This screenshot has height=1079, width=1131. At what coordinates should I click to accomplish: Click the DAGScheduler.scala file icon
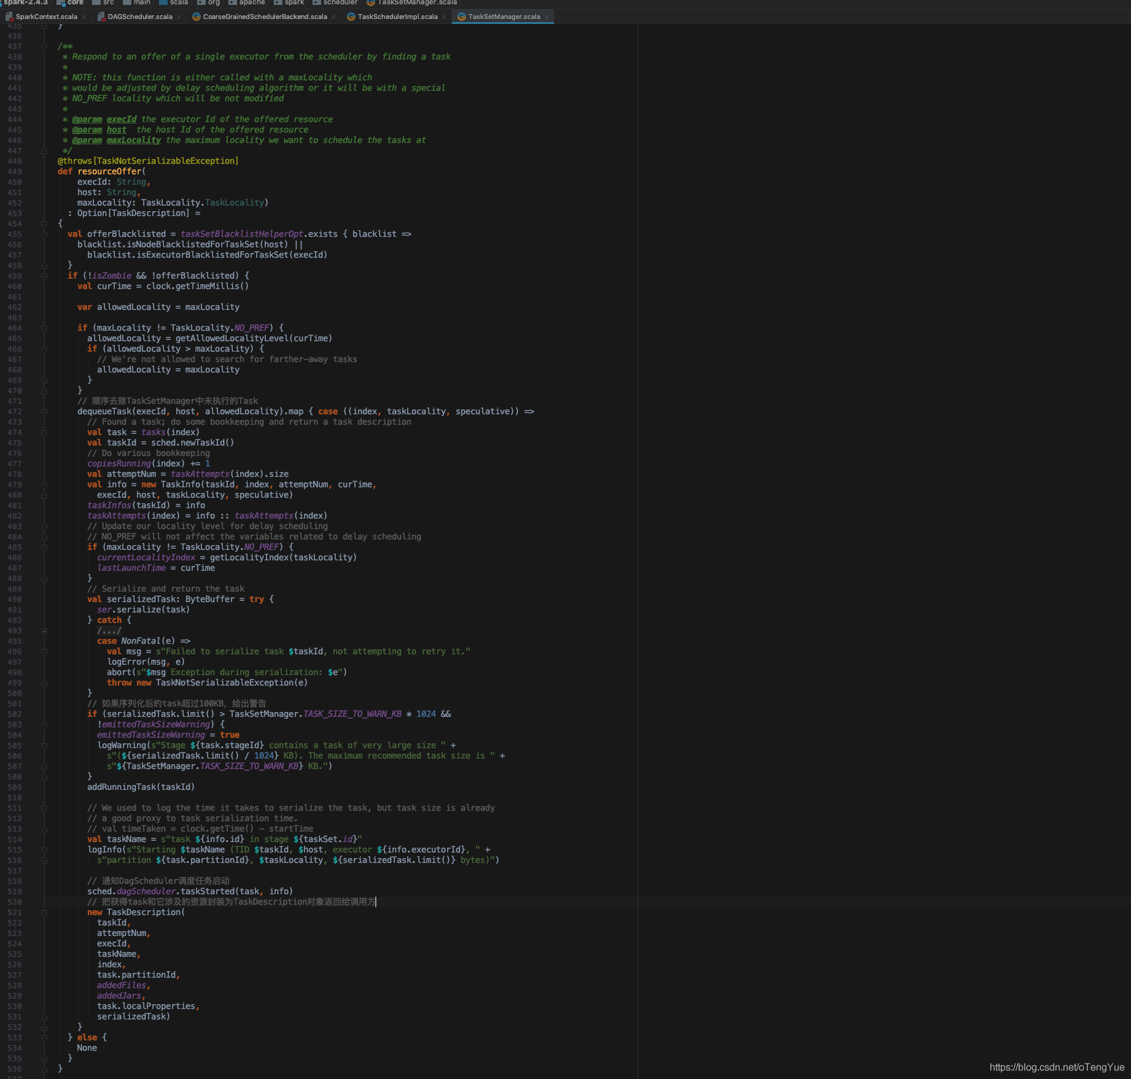tap(101, 17)
